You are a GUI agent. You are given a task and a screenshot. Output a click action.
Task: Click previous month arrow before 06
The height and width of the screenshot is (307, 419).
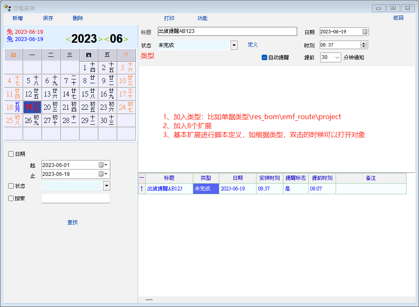(x=106, y=39)
